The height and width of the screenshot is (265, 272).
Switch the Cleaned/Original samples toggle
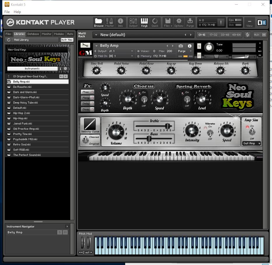tap(86, 140)
